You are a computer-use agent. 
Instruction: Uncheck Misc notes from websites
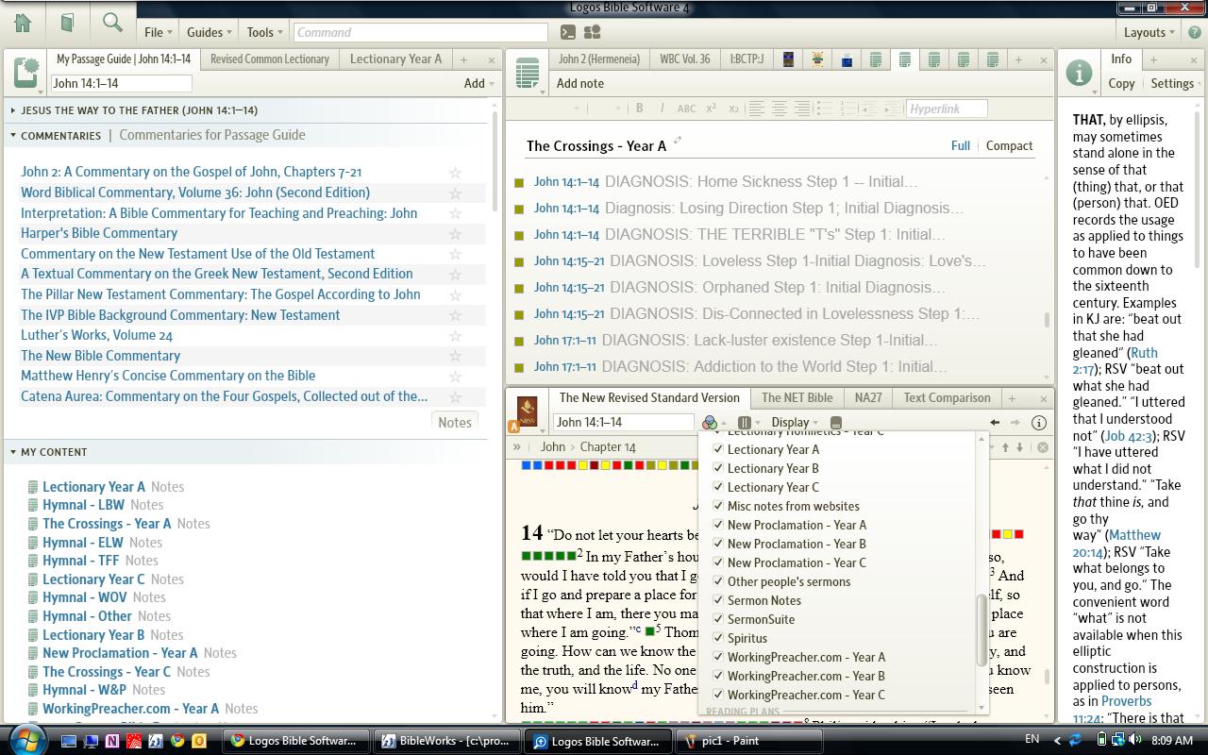click(718, 506)
